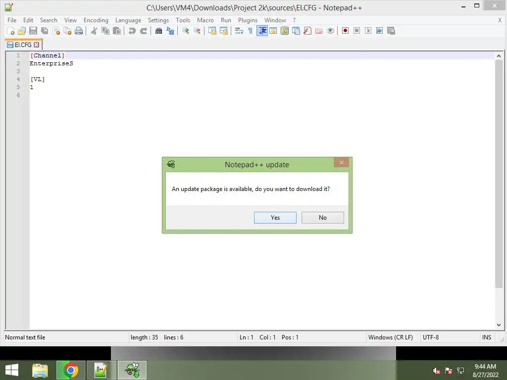Open the Document List icon
Image resolution: width=507 pixels, height=380 pixels.
point(296,31)
